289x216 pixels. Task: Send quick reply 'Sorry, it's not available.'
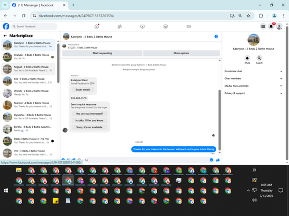tap(89, 127)
